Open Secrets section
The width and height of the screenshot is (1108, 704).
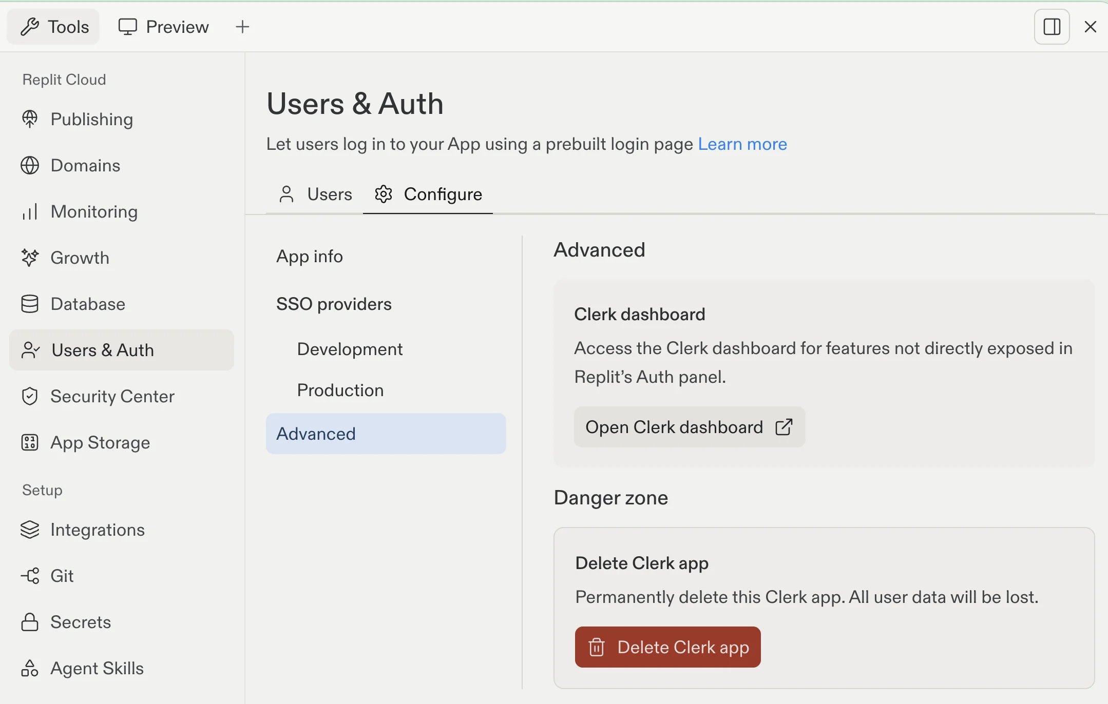(x=122, y=622)
